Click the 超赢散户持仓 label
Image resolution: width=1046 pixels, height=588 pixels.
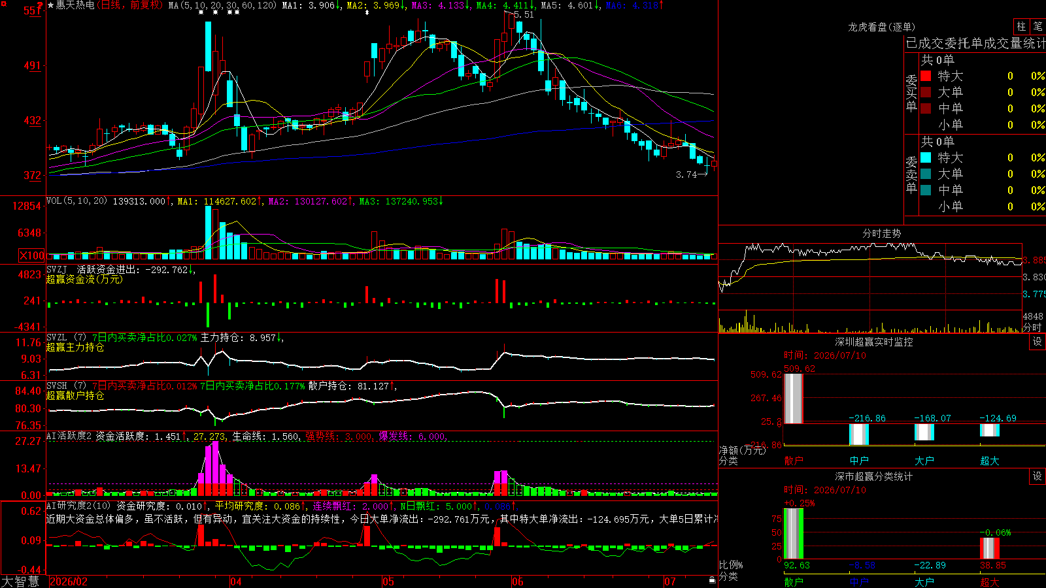[x=75, y=395]
